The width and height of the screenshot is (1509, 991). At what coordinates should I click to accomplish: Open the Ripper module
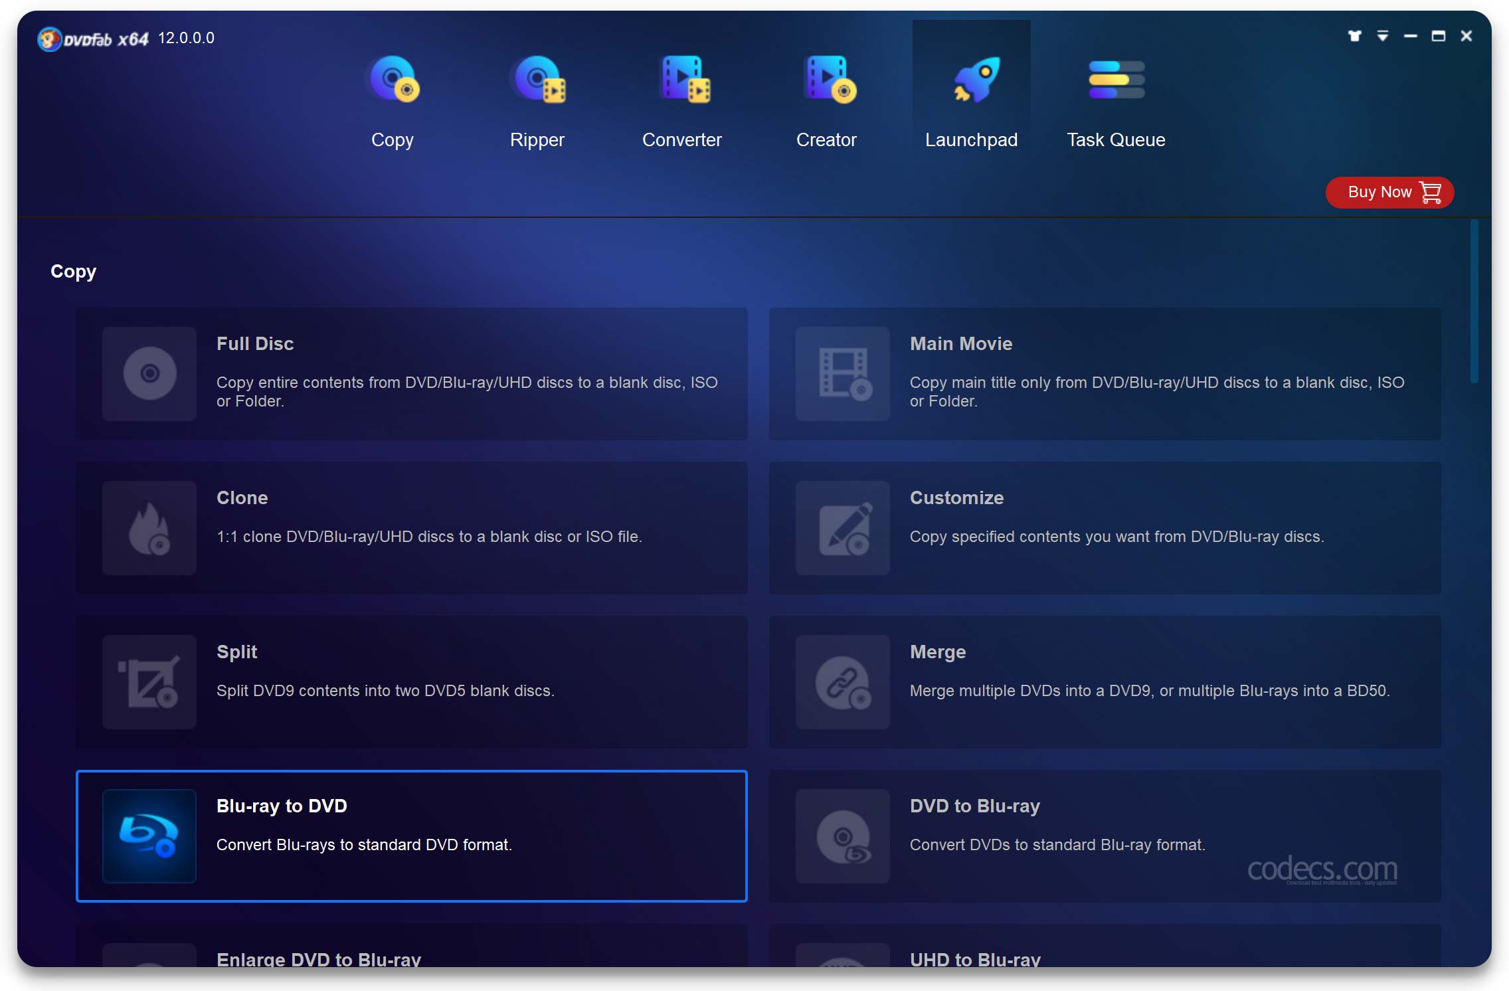537,101
